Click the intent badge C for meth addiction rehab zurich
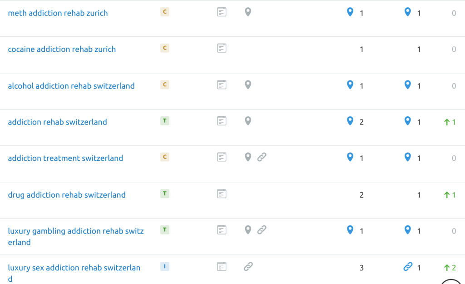Screen dimensions: 465x284 (164, 12)
